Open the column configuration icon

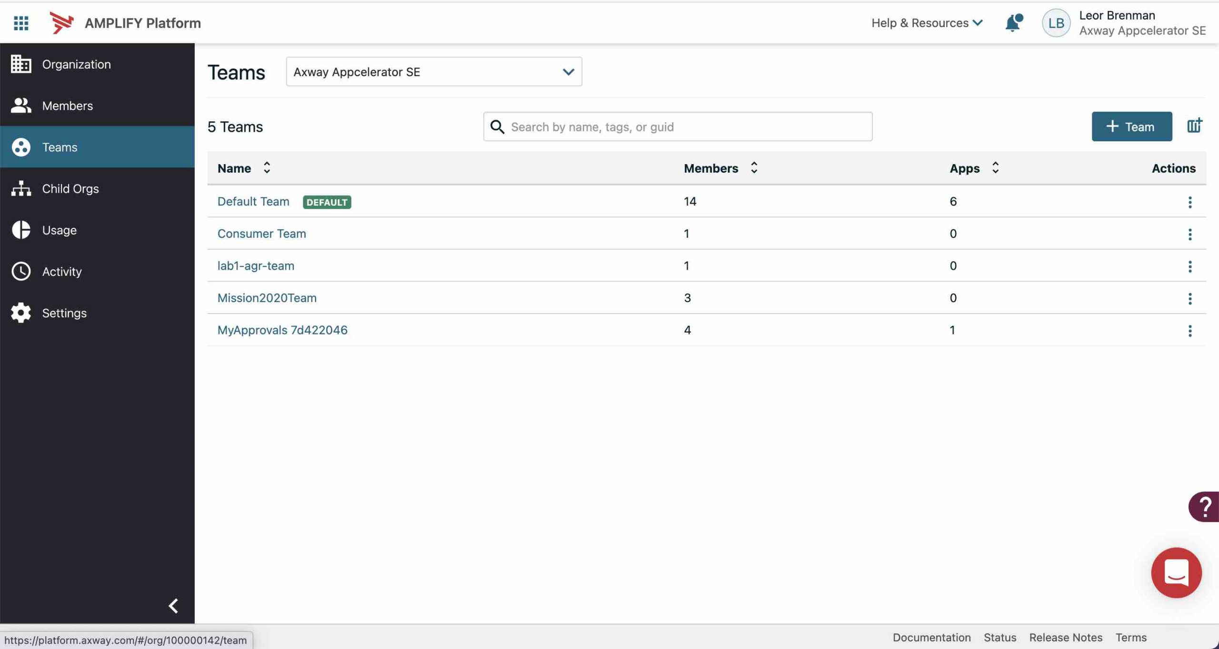tap(1194, 126)
